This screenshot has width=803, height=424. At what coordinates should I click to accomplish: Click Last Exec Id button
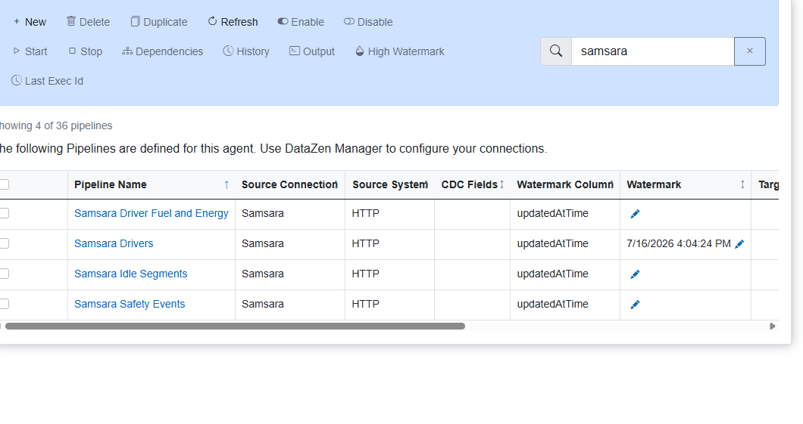pos(47,81)
